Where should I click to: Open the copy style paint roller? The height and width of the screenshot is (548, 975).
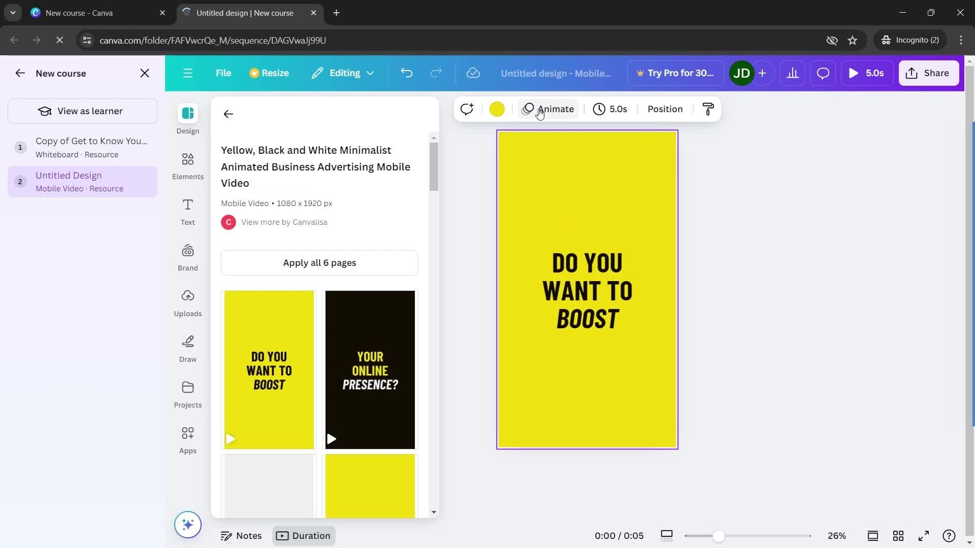[x=708, y=109]
